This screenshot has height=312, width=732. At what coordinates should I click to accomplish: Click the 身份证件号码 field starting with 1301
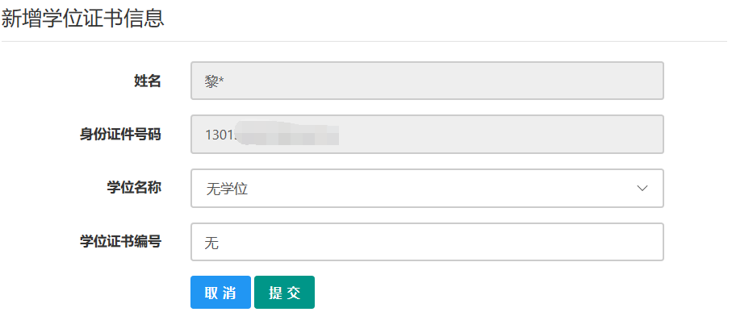coord(427,135)
